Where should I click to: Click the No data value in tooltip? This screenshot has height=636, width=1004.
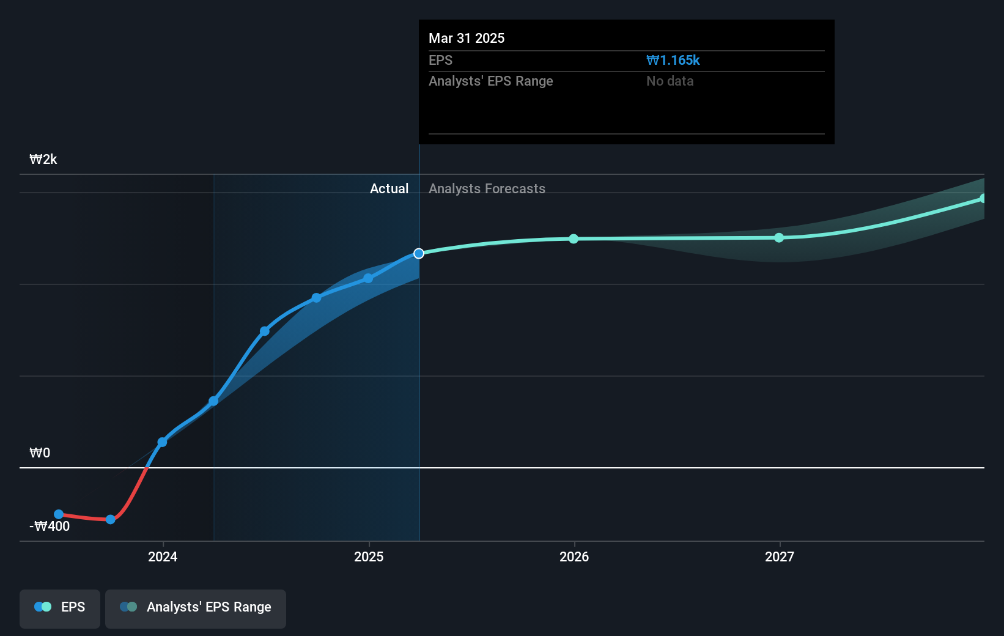pyautogui.click(x=670, y=81)
